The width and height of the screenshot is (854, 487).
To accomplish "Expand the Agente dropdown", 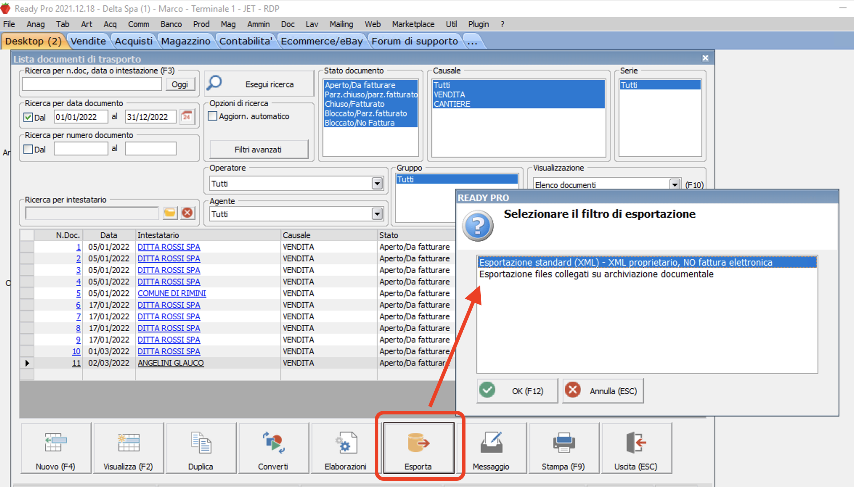I will (x=377, y=214).
